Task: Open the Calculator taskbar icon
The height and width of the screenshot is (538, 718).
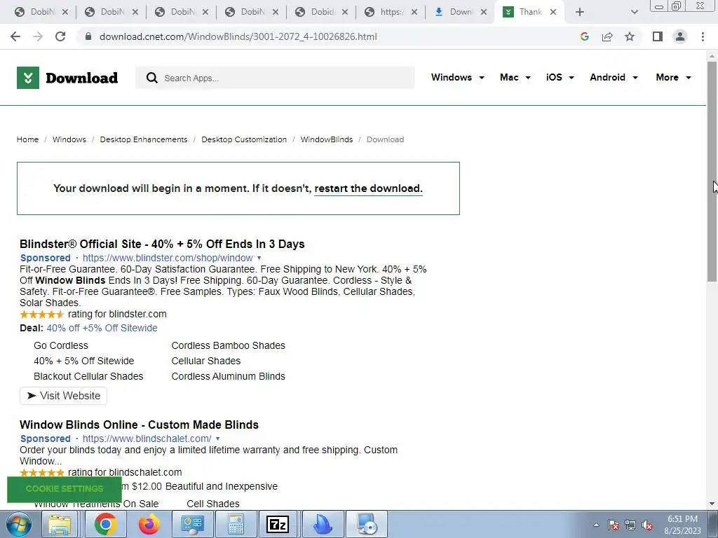Action: (x=236, y=524)
